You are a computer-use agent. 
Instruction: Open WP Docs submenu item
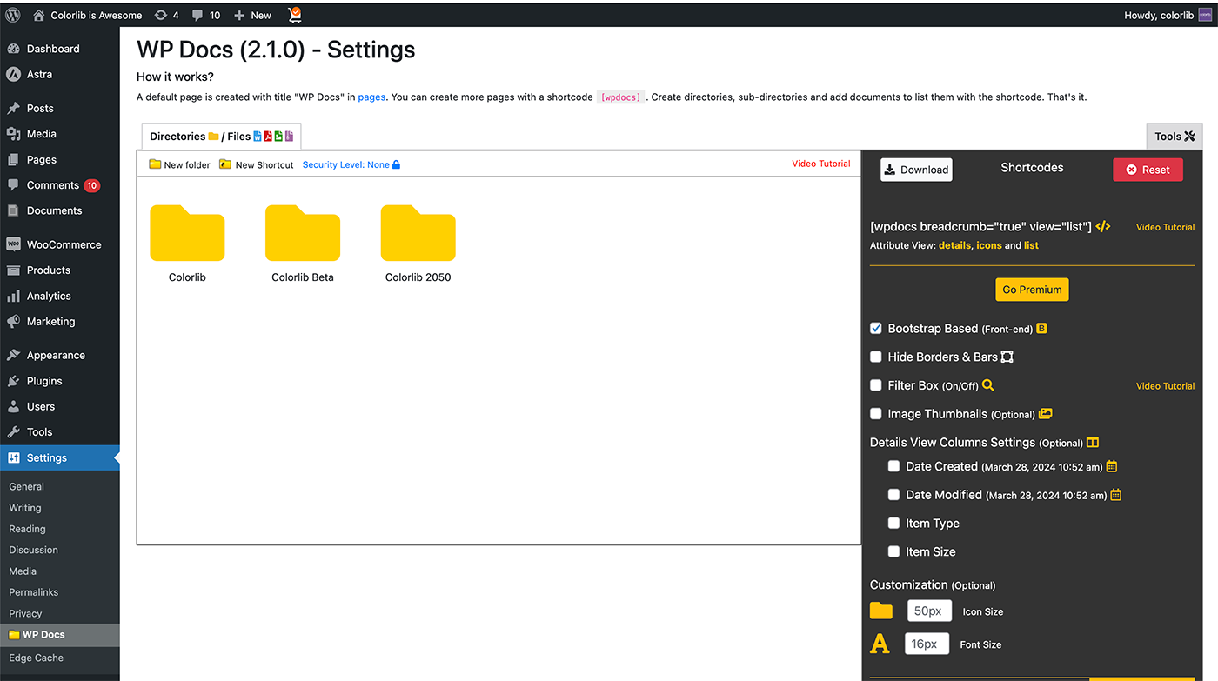click(60, 635)
